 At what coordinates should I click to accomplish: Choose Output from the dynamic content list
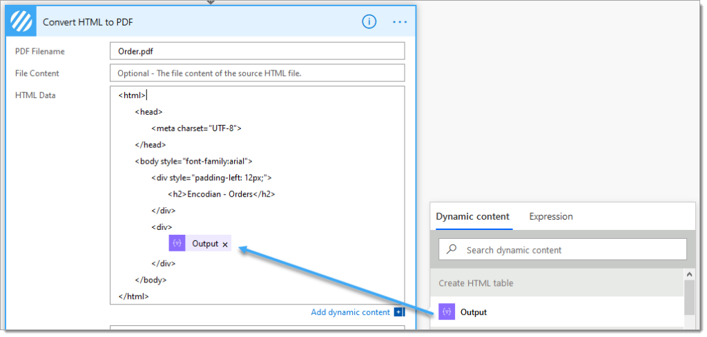(x=473, y=312)
